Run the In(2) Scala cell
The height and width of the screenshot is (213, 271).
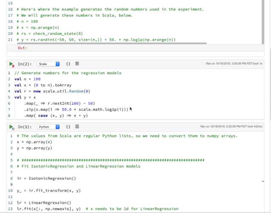pos(11,64)
